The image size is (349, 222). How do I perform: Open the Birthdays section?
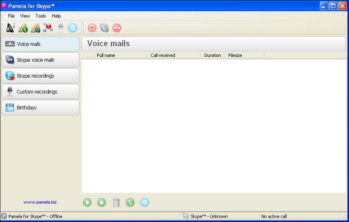(40, 108)
